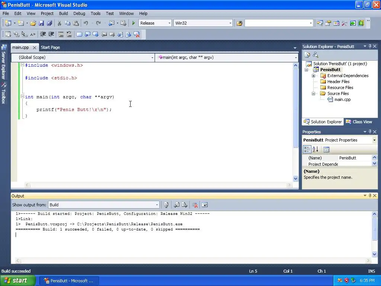Click the Clear All icon in Output pane
Screen dimensions: 381x286
point(195,205)
